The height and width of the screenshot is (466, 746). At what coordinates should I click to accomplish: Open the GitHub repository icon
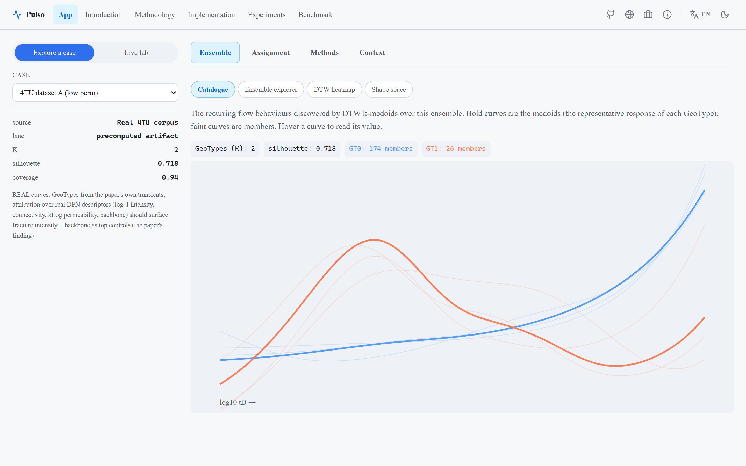click(610, 14)
